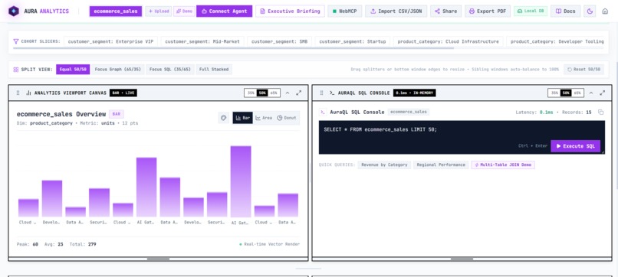The width and height of the screenshot is (618, 277).
Task: Select Focus Graph (65/35) split view
Action: tap(118, 69)
